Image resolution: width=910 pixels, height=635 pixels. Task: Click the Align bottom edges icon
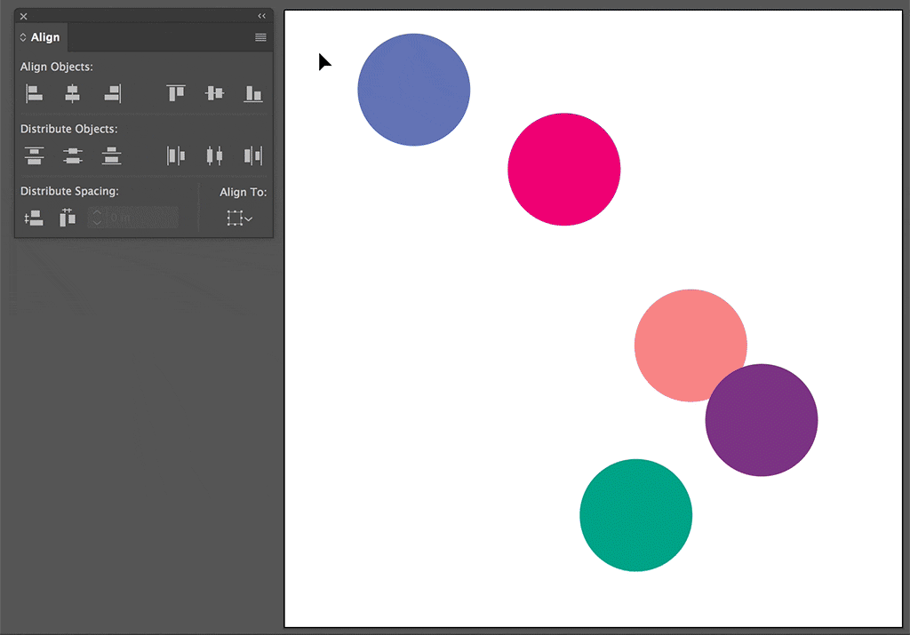253,93
